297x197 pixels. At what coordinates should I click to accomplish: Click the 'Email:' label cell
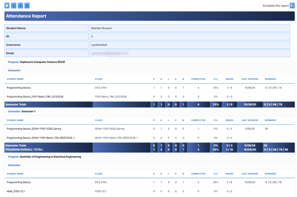pos(47,53)
